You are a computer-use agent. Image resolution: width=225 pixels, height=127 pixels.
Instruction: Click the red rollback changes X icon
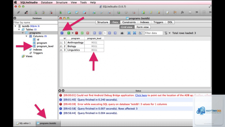pyautogui.click(x=88, y=33)
